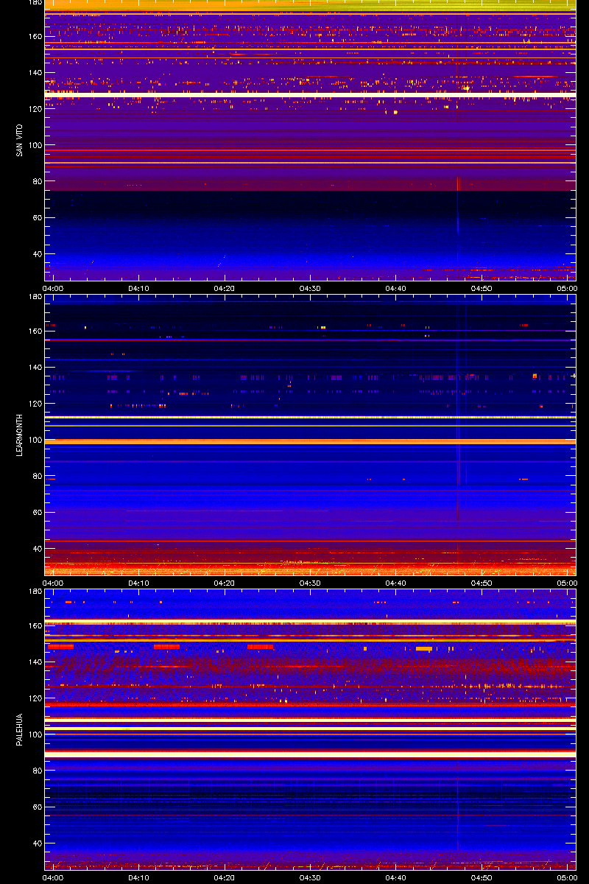Screen dimensions: 589x884
Task: Pick the 160 frequency tick of Palehua
Action: coord(35,626)
